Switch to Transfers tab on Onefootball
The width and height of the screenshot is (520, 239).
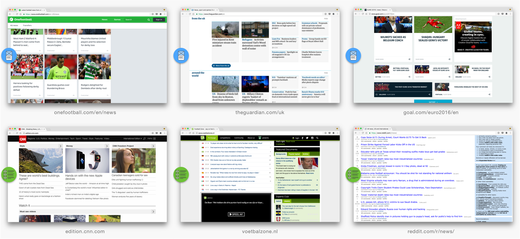[x=27, y=25]
